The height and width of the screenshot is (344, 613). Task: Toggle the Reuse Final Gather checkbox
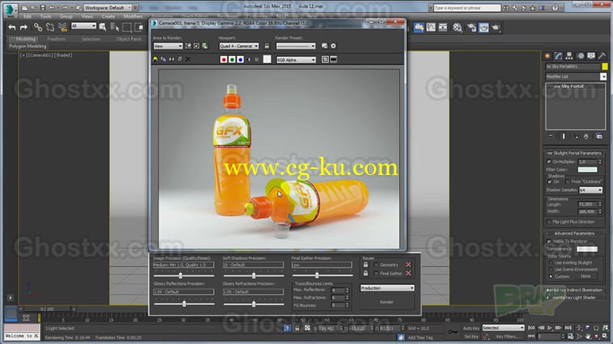(376, 274)
